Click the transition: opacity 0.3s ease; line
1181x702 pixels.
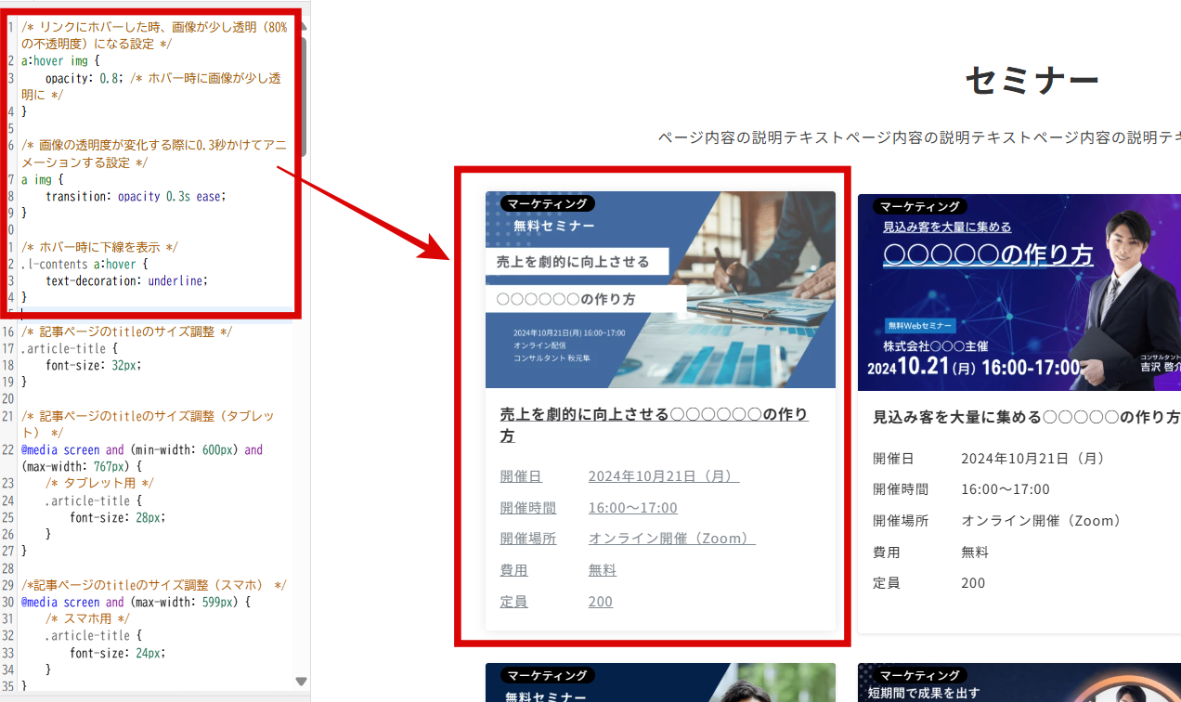point(136,197)
